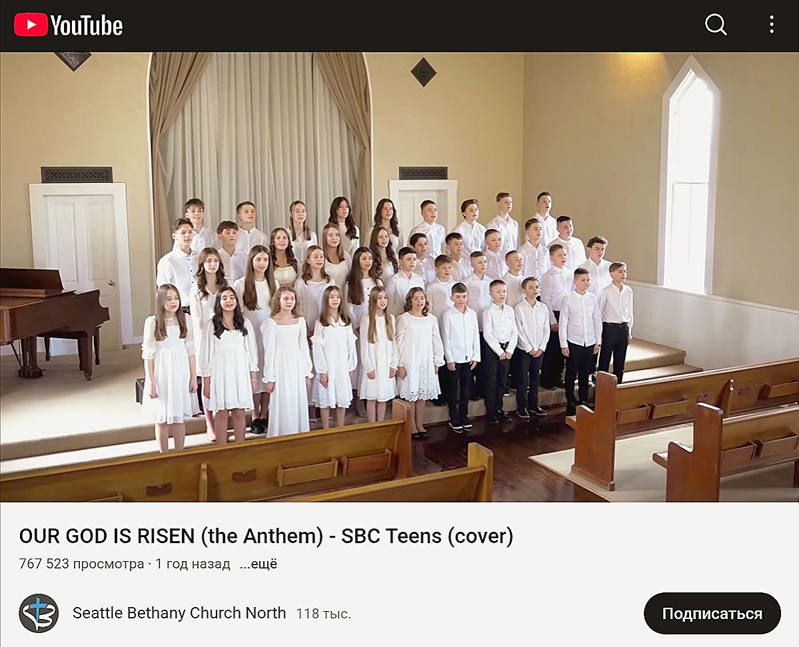This screenshot has height=647, width=799.
Task: Visit the Seattle Bethany Church North channel name
Action: point(179,613)
